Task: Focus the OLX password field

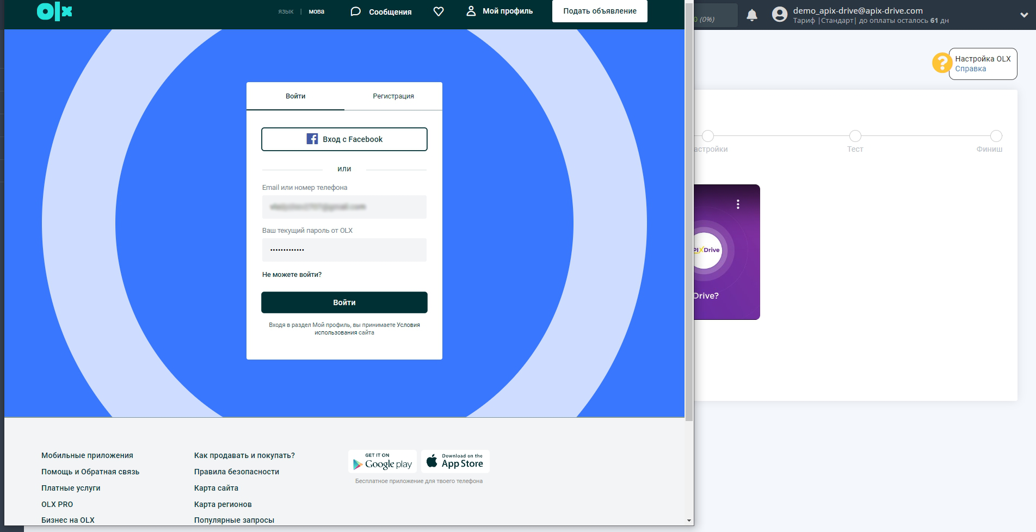Action: [344, 250]
